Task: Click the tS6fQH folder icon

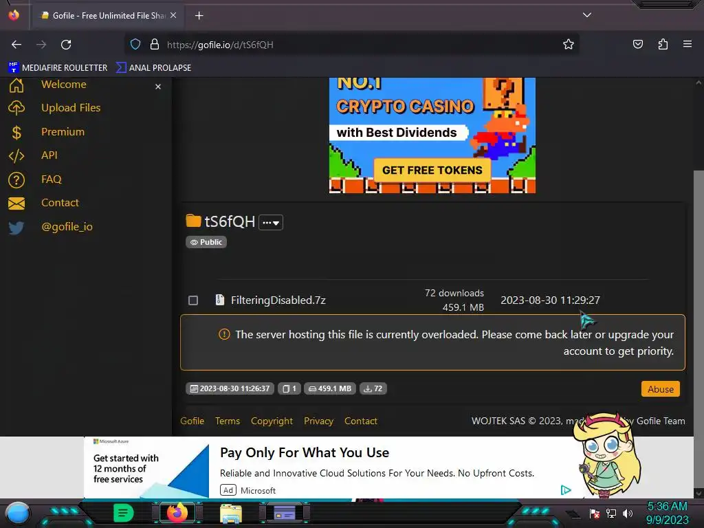Action: [x=193, y=221]
